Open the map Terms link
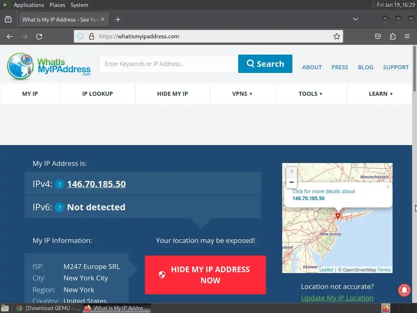 click(384, 270)
